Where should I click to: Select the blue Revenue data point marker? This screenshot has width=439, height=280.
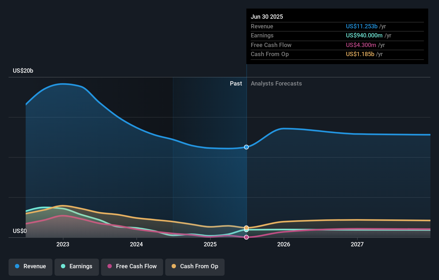tap(246, 147)
